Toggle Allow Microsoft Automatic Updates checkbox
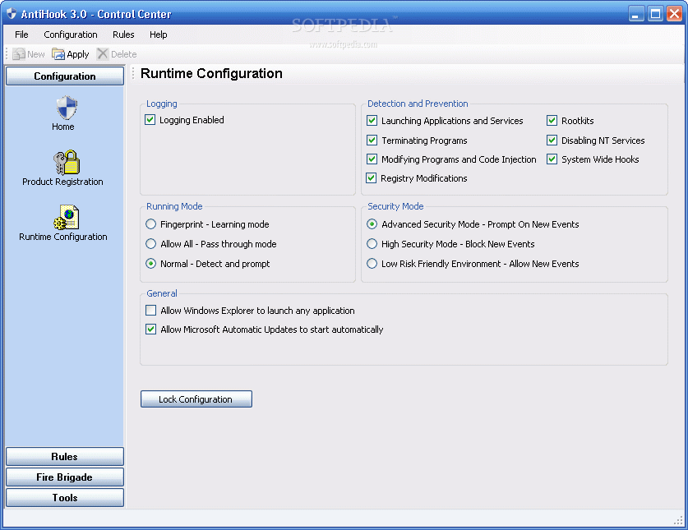 [x=151, y=330]
